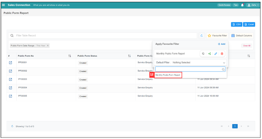
Task: Click the PF00001 form number cell
Action: click(x=22, y=62)
